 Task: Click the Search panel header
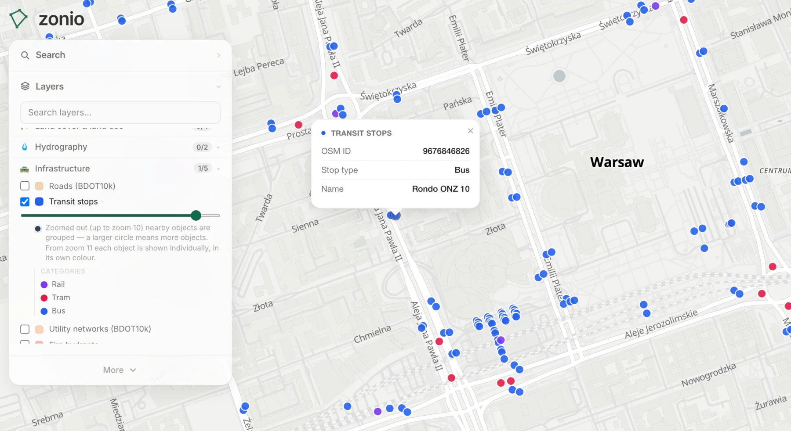(x=120, y=55)
